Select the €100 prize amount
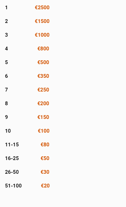Image resolution: width=126 pixels, height=207 pixels. coord(44,131)
